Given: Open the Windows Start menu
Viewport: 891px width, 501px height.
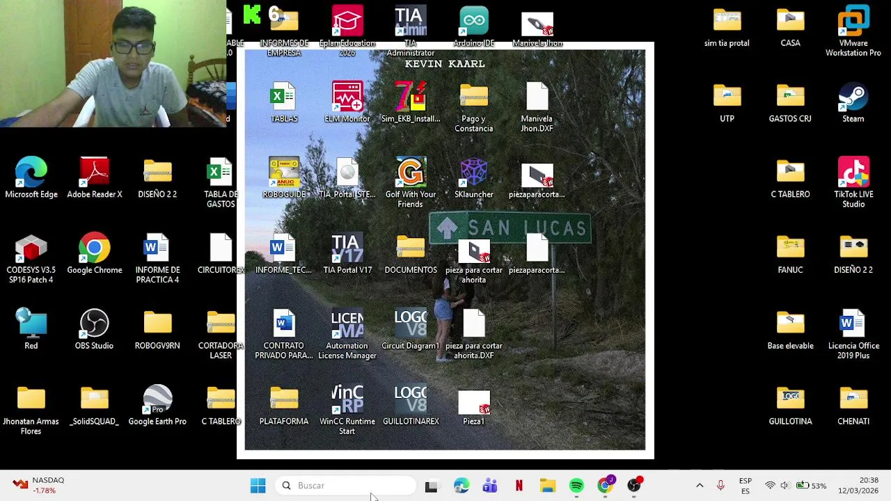Looking at the screenshot, I should tap(258, 486).
